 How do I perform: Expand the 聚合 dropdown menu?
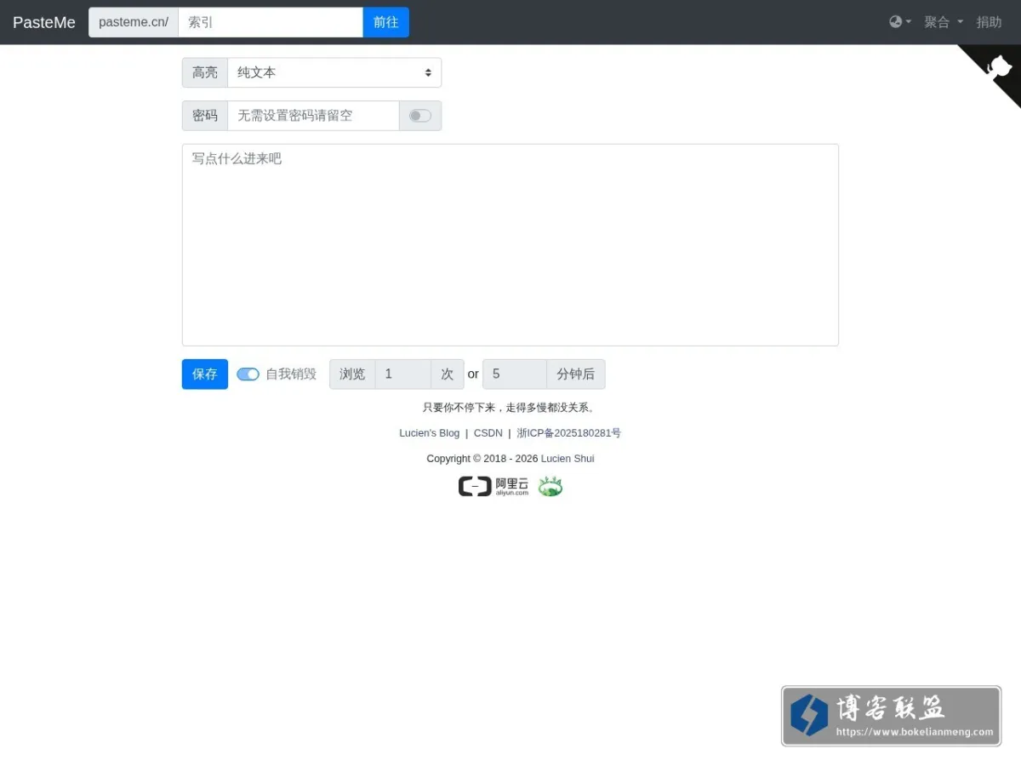coord(944,22)
